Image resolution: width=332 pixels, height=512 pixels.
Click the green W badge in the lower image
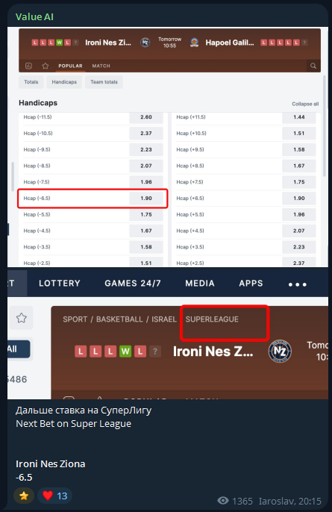point(125,352)
